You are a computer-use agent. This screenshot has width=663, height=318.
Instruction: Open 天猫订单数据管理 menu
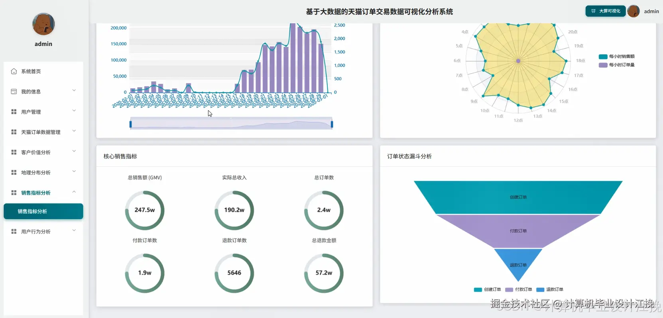[43, 132]
